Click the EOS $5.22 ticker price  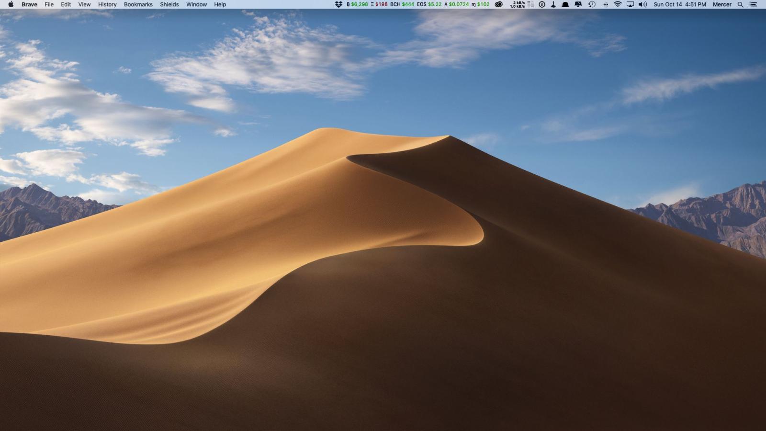(x=429, y=4)
